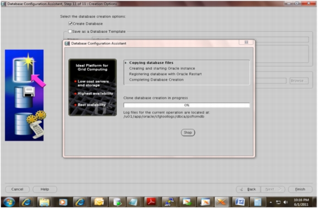Show hidden tray icons arrow
The height and width of the screenshot is (209, 318).
tap(271, 202)
